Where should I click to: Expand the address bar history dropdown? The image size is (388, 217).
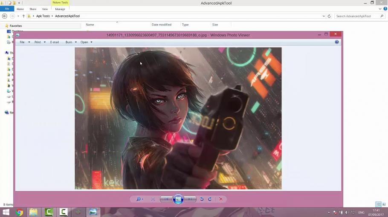(324, 16)
